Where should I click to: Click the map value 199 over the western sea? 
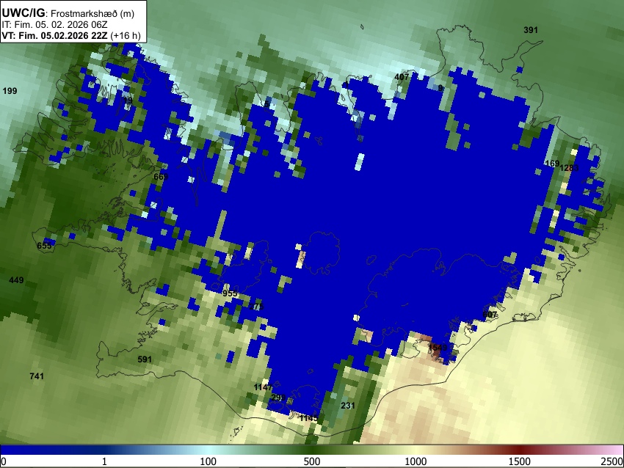click(x=10, y=91)
